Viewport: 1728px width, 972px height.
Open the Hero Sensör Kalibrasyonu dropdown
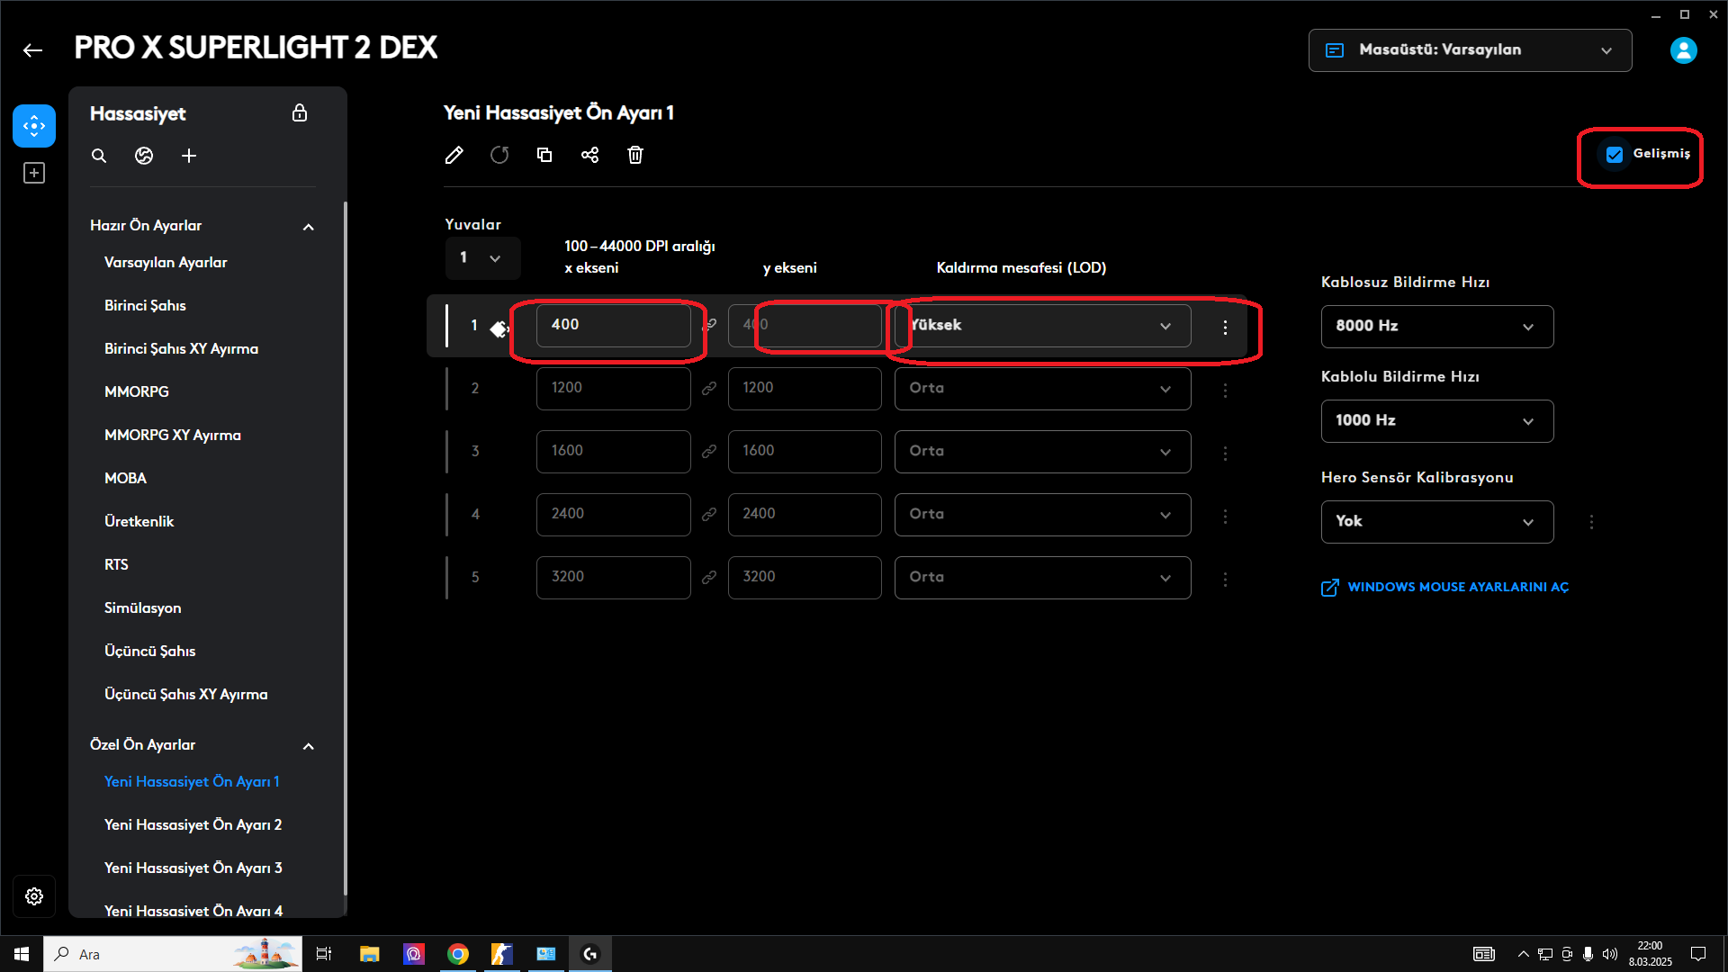click(x=1436, y=521)
